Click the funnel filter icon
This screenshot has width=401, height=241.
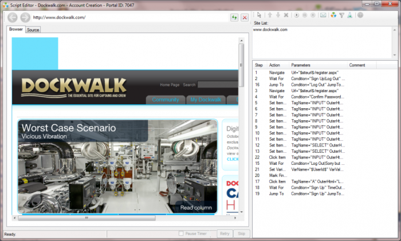coord(341,15)
